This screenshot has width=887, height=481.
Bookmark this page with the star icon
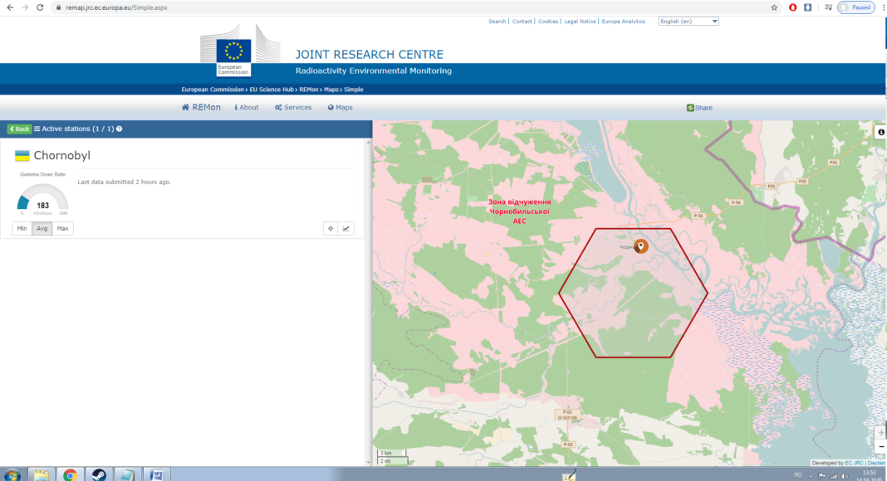[x=774, y=7]
